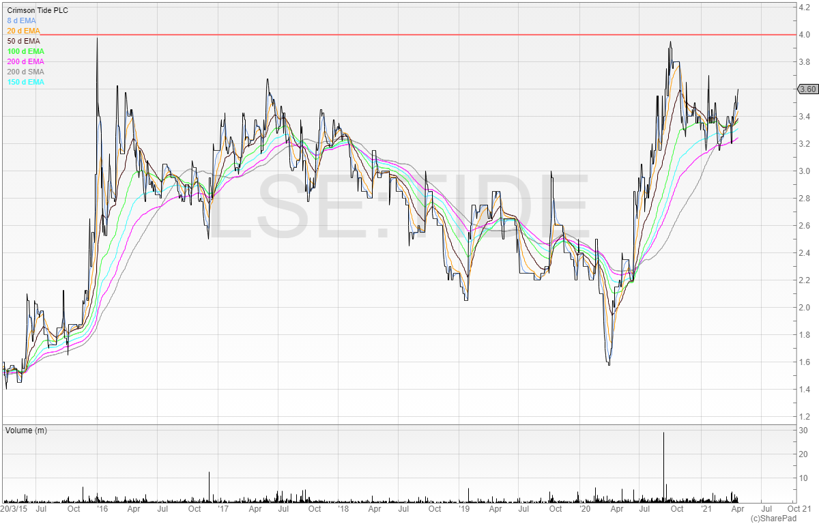Select the 200 d EMA legend entry
The width and height of the screenshot is (819, 524).
26,61
